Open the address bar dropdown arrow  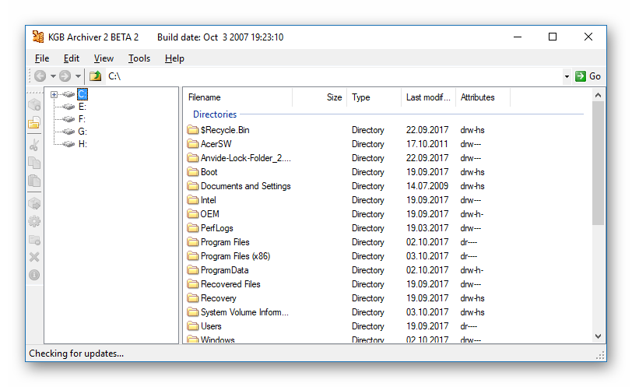pos(567,76)
